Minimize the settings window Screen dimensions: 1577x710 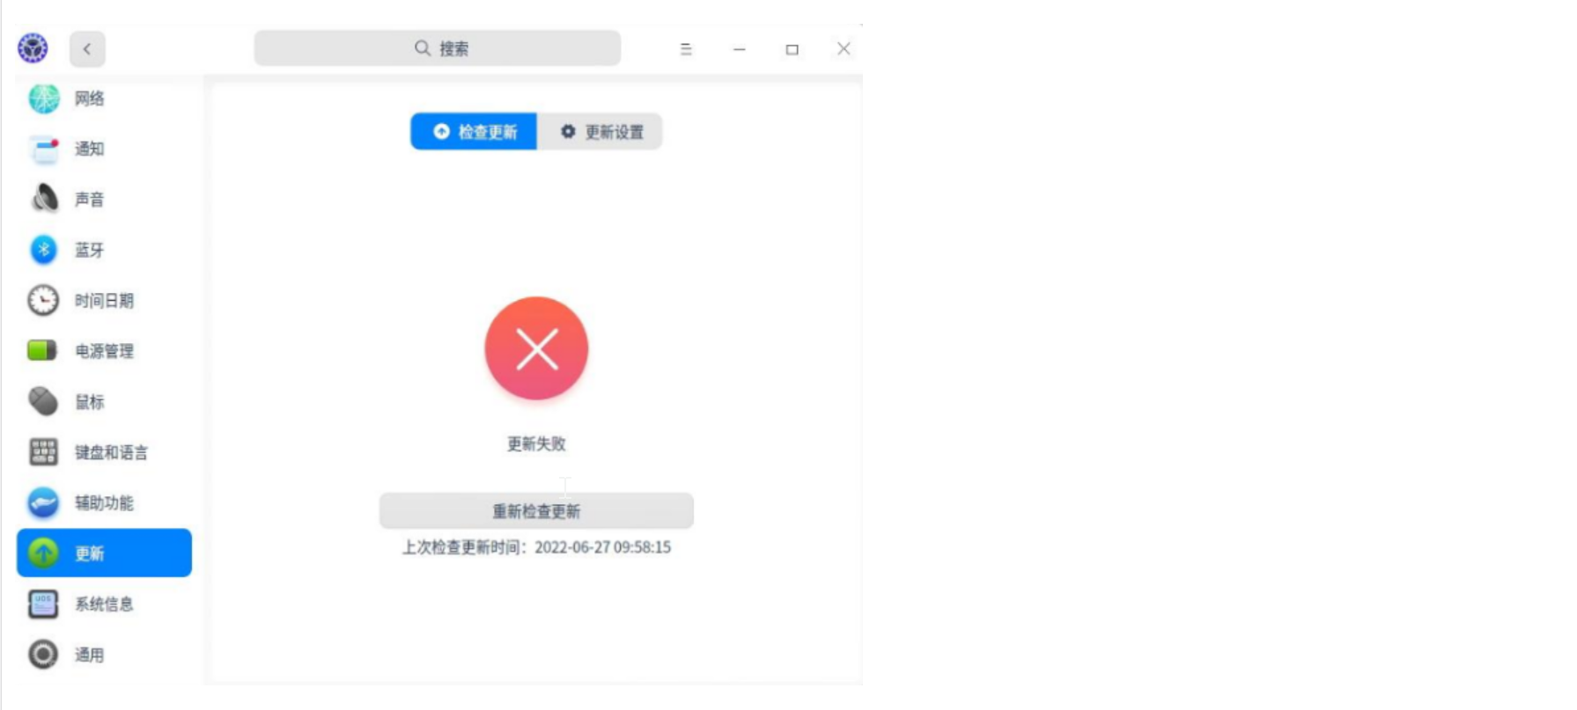(x=740, y=49)
